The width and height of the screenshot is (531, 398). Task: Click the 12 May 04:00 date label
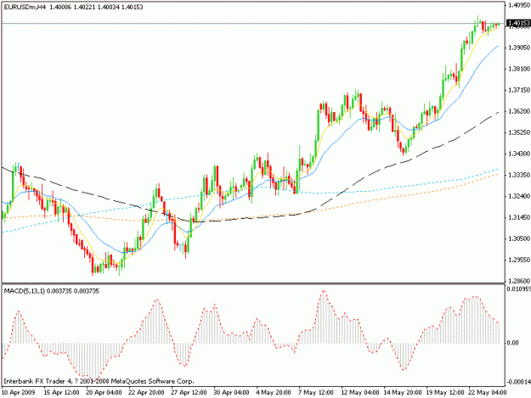pos(360,393)
